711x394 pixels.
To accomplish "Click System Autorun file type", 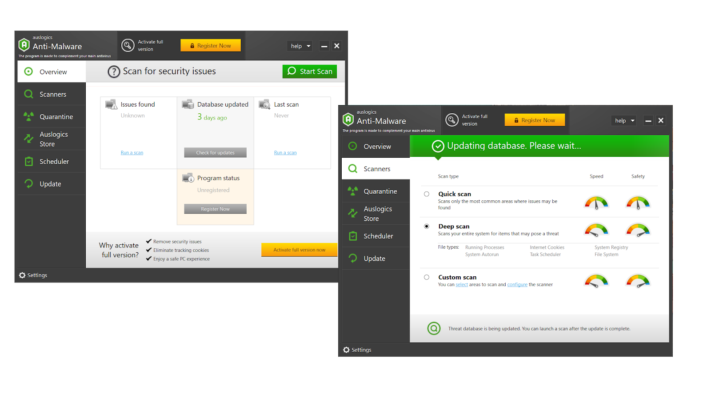I will (482, 255).
